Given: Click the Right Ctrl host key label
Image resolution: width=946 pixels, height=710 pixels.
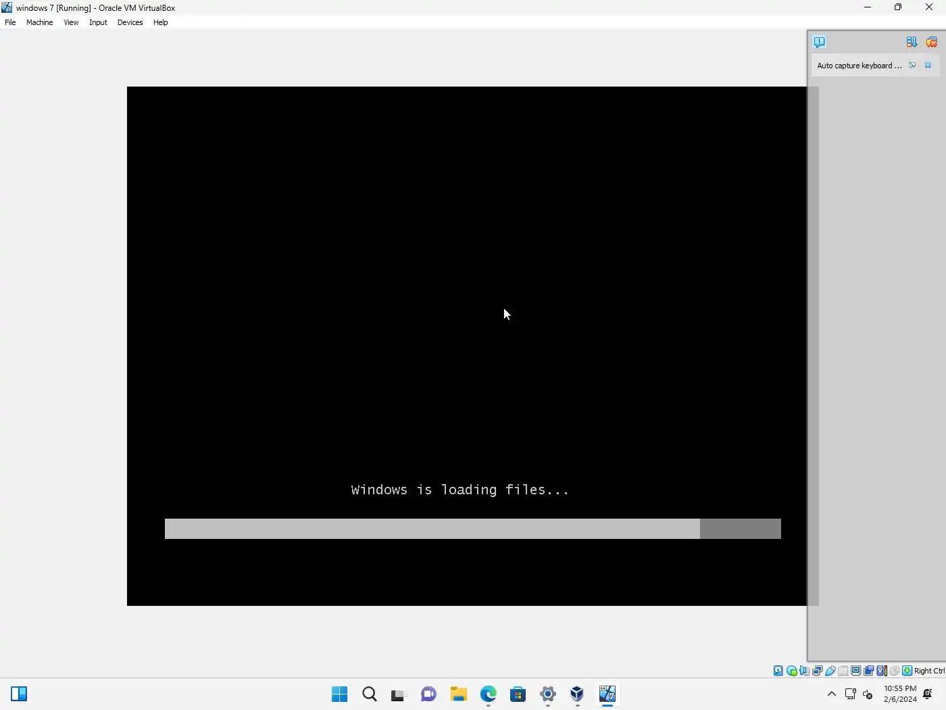Looking at the screenshot, I should coord(930,671).
